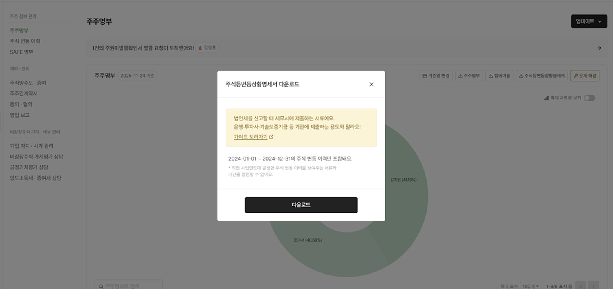Click the 주식등변동상황명세서 download icon
613x289 pixels.
point(521,76)
